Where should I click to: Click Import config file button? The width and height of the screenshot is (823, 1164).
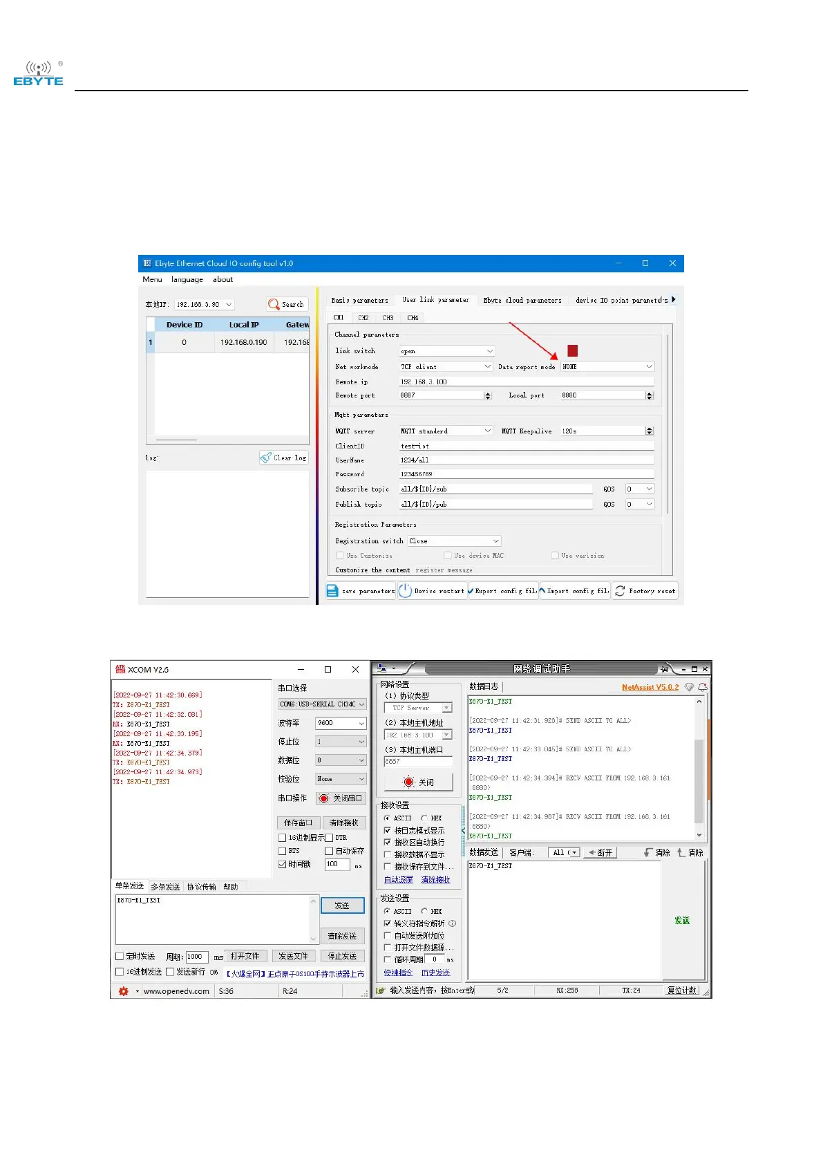coord(574,591)
